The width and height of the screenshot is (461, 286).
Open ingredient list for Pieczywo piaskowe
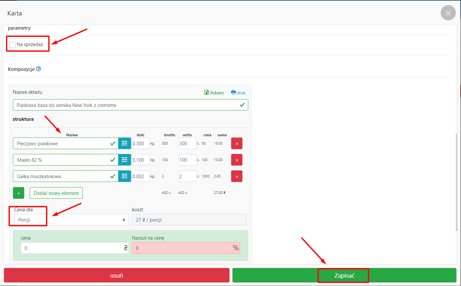click(125, 143)
